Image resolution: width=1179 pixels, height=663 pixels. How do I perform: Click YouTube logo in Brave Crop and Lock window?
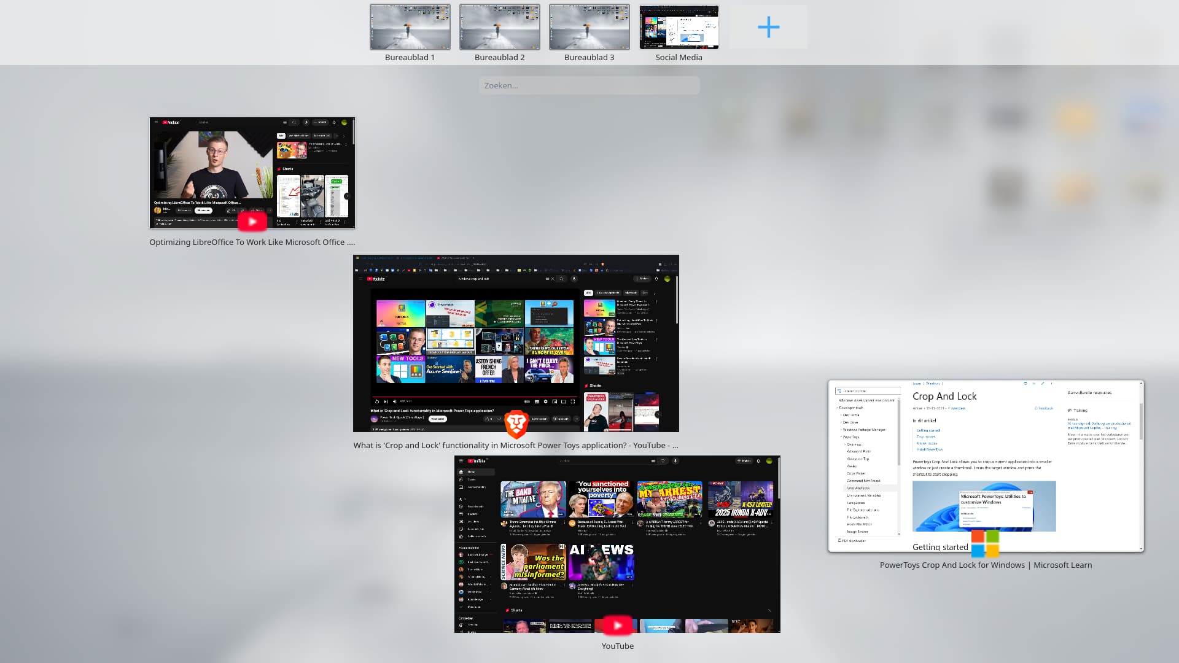point(376,279)
